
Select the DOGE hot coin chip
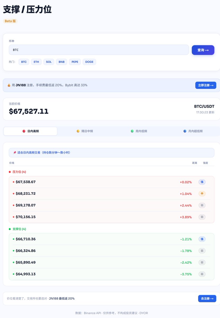(x=89, y=62)
